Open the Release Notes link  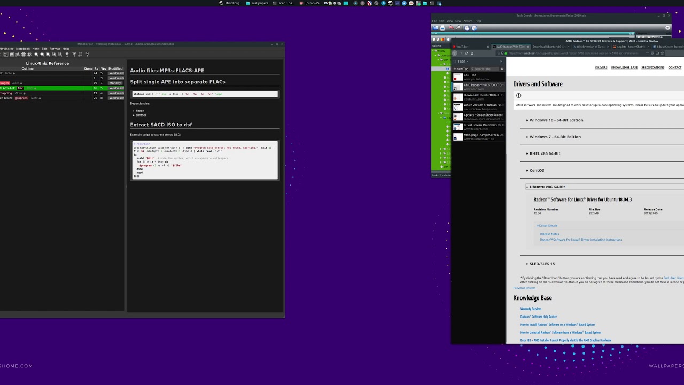549,234
